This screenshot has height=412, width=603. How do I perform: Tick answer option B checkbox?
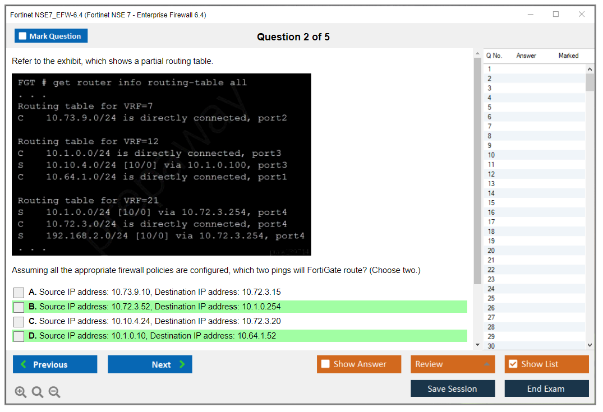pyautogui.click(x=19, y=307)
